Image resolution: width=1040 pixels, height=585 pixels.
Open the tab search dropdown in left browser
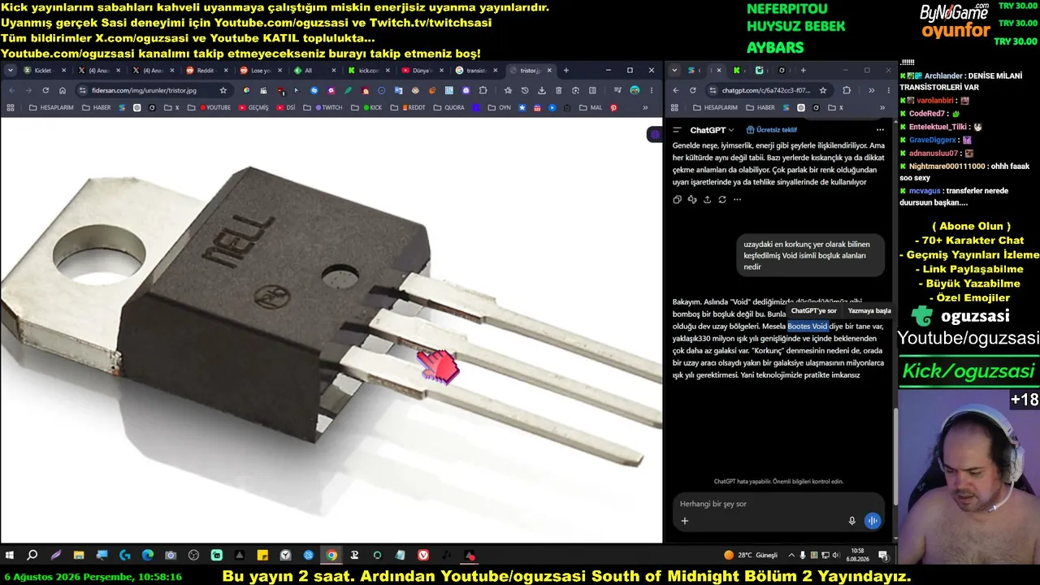(11, 71)
